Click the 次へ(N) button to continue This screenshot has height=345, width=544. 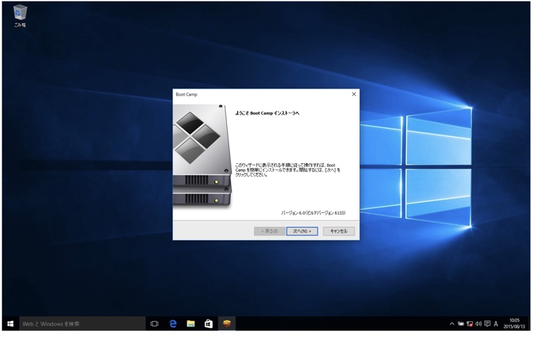point(302,231)
